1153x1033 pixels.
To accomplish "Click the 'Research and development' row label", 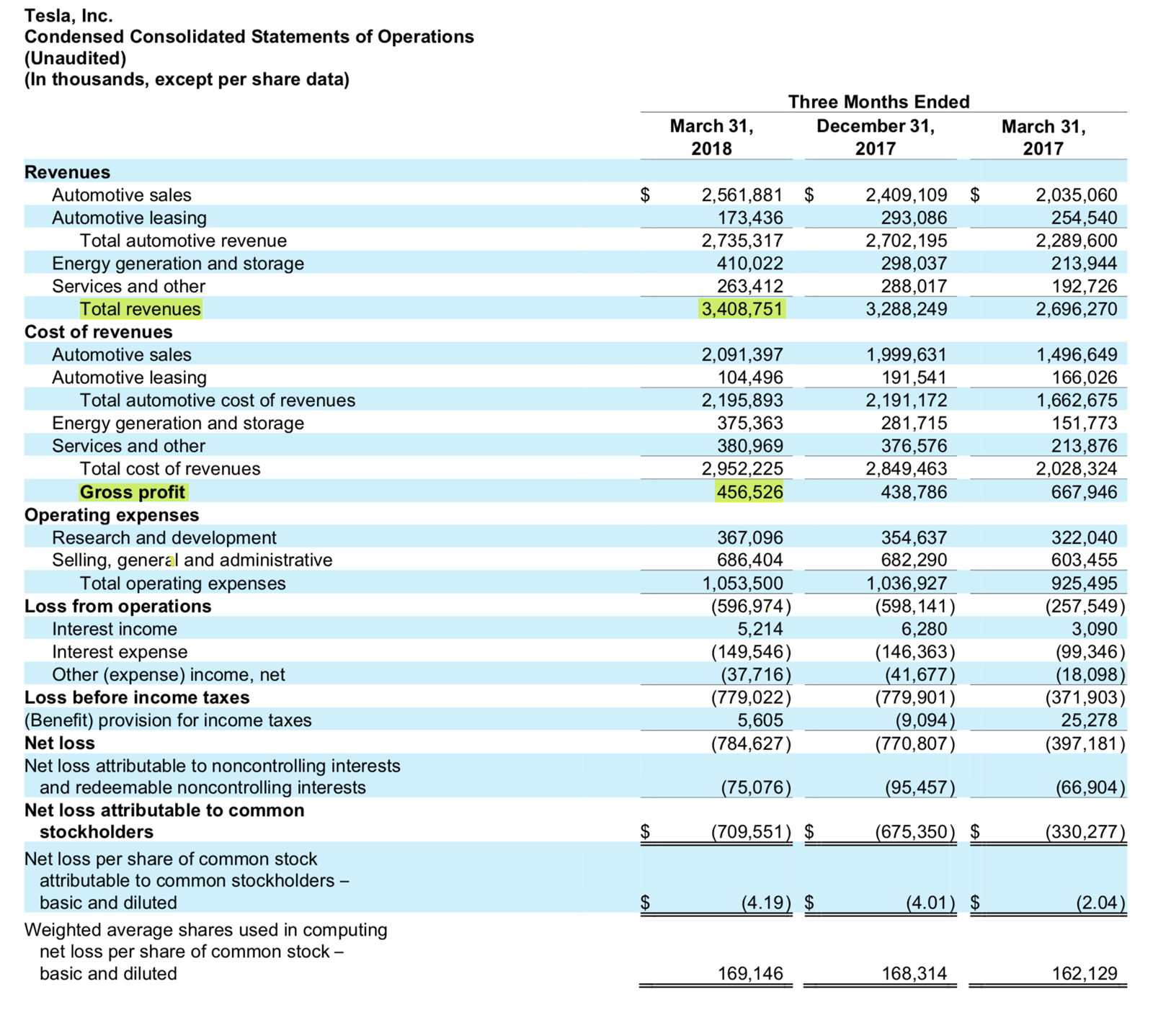I will tap(164, 538).
